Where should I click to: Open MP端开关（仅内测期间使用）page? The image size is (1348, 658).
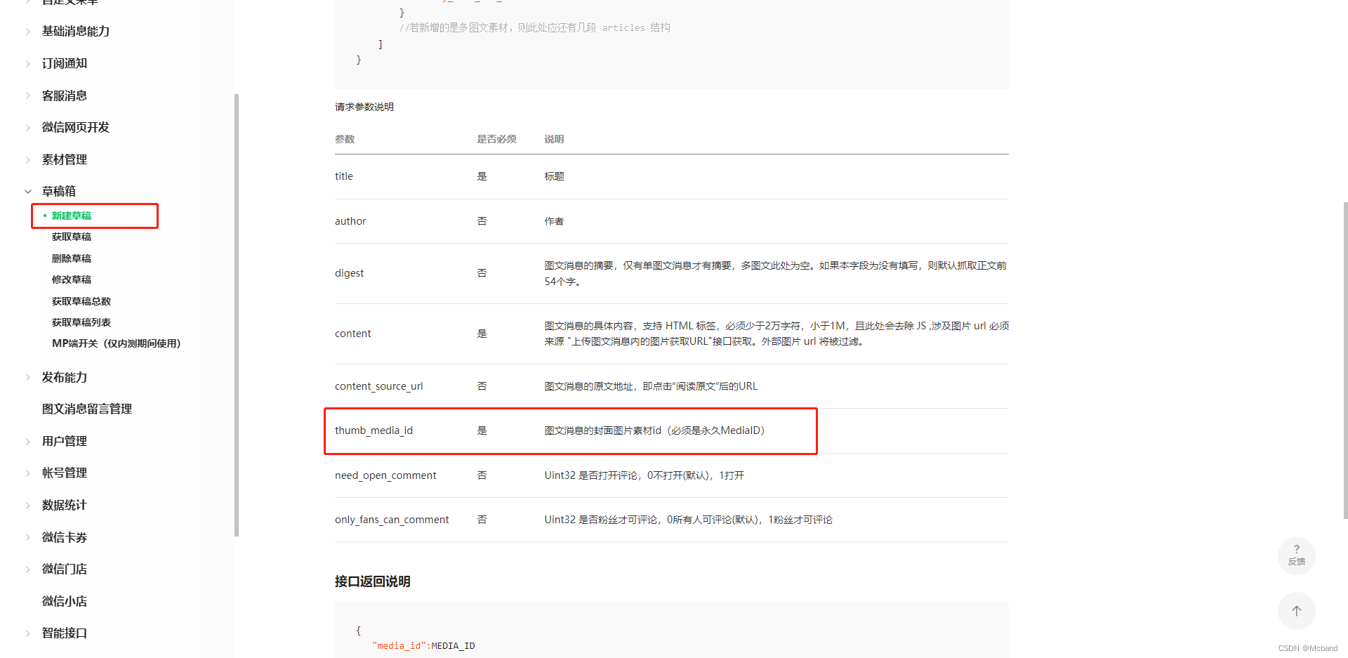pyautogui.click(x=117, y=343)
